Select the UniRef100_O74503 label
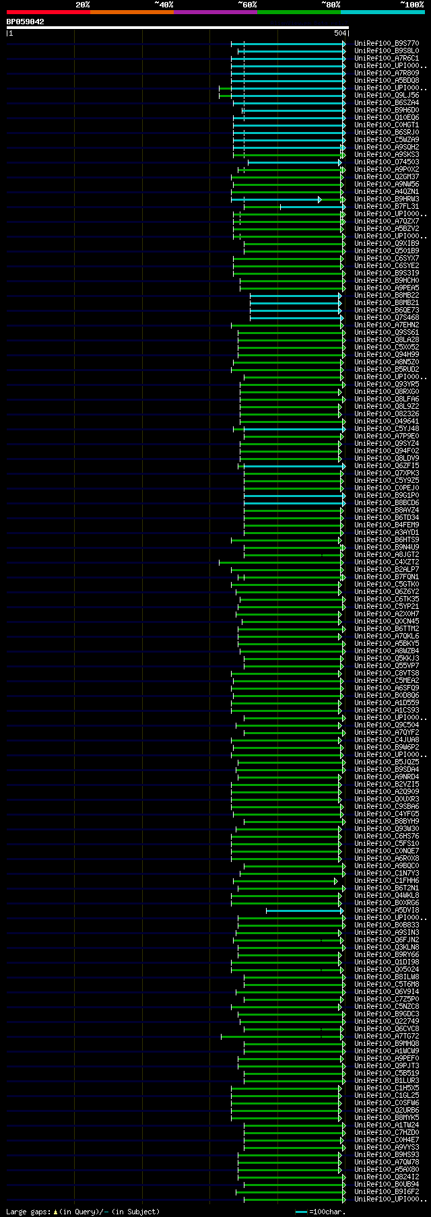Screen dimensions: 431x1217 point(387,162)
